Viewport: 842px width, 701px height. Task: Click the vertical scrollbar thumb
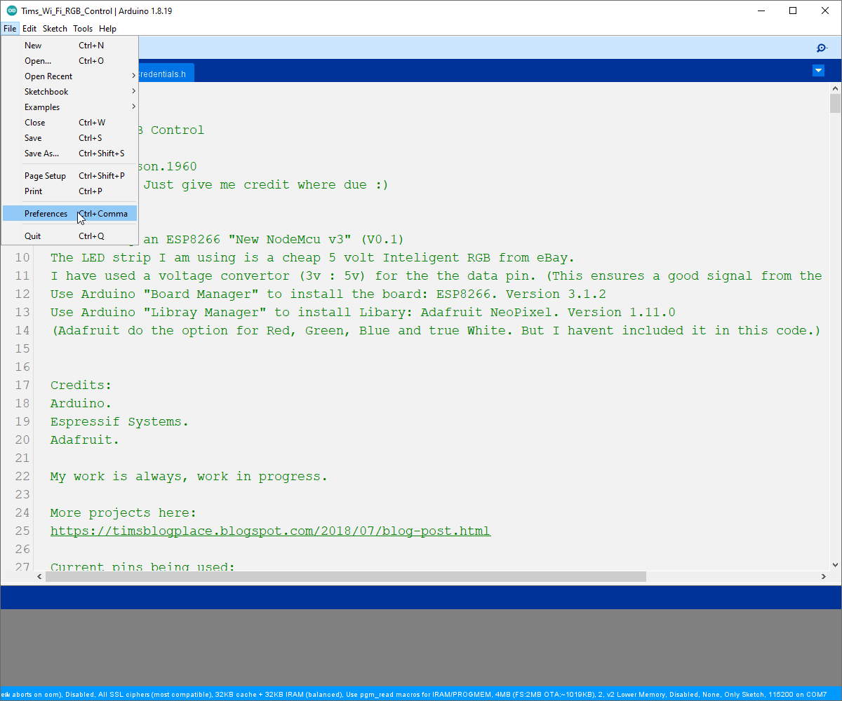(x=835, y=103)
